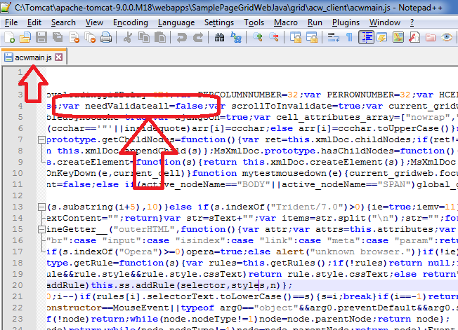
Task: Close the acwmain.js tab
Action: [59, 57]
